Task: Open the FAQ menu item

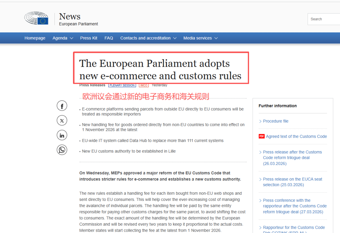Action: tap(109, 38)
